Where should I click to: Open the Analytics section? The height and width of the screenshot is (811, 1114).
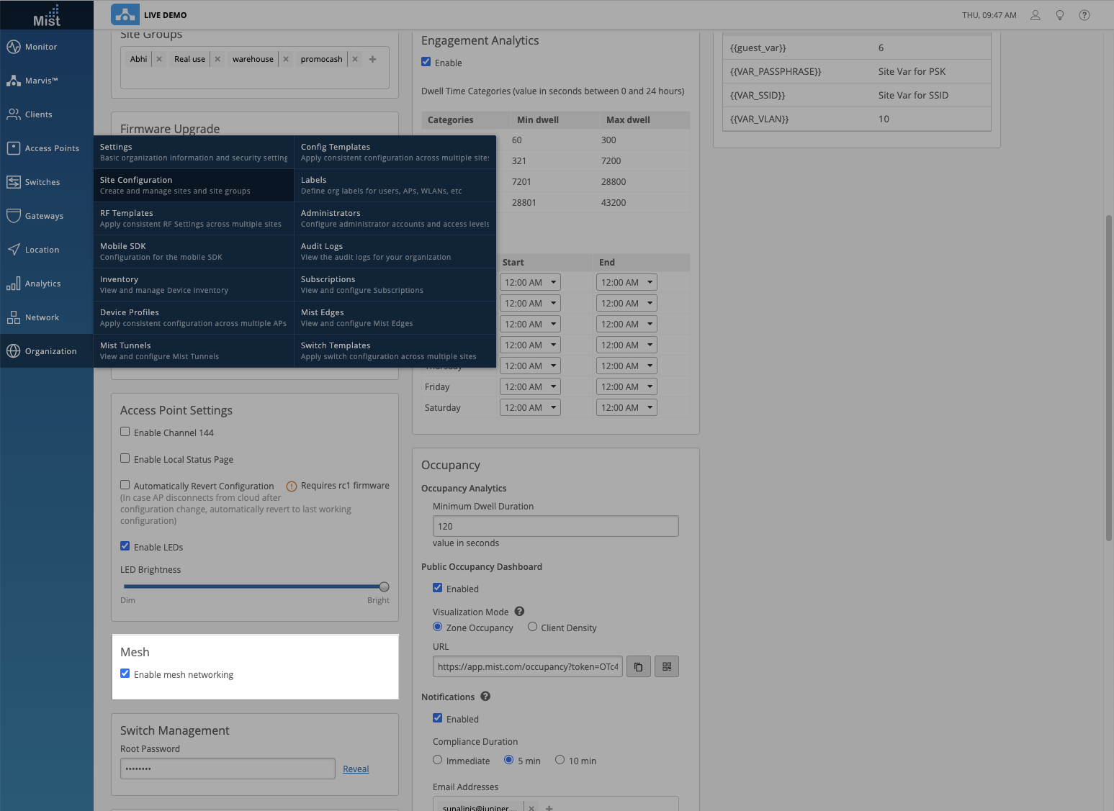point(47,284)
